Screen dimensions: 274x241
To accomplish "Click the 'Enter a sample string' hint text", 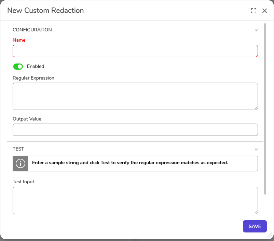I will click(x=130, y=162).
